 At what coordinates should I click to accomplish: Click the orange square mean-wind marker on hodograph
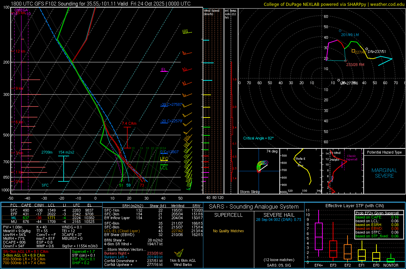pyautogui.click(x=353, y=51)
